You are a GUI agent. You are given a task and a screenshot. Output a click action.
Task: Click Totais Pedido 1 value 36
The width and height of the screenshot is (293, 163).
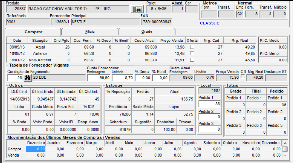(x=277, y=105)
